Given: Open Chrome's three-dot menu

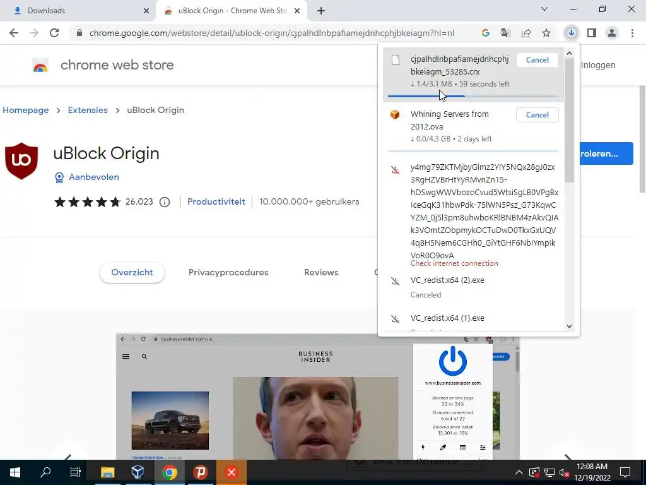Looking at the screenshot, I should pos(632,33).
